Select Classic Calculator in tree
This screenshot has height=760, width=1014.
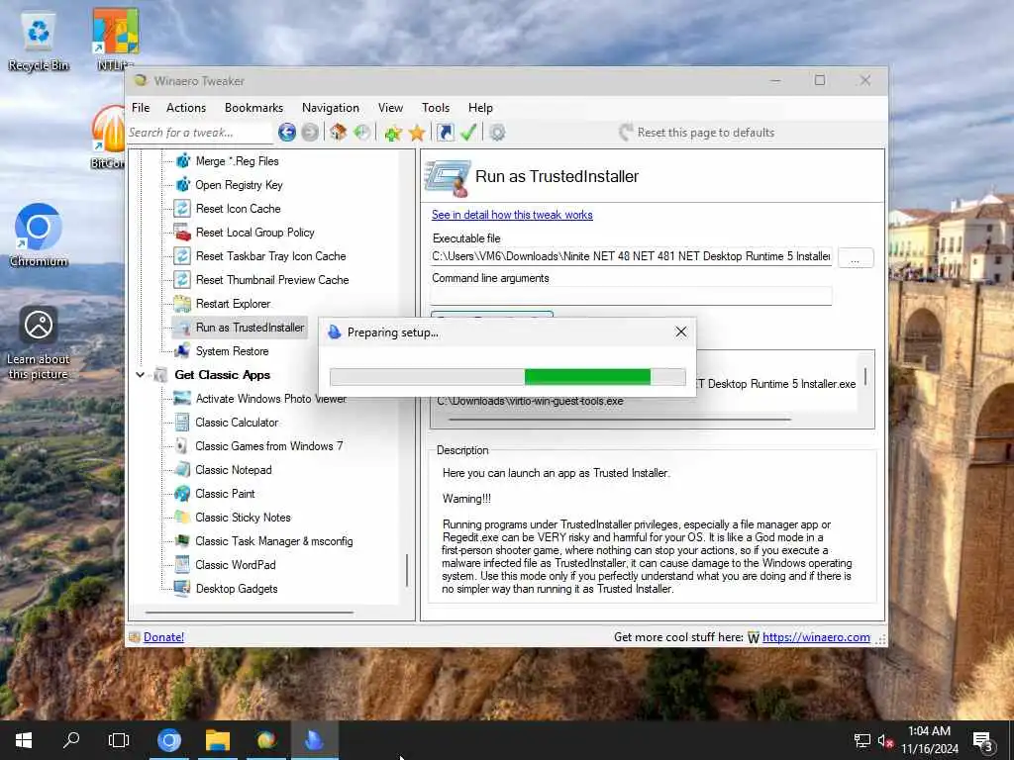coord(237,423)
